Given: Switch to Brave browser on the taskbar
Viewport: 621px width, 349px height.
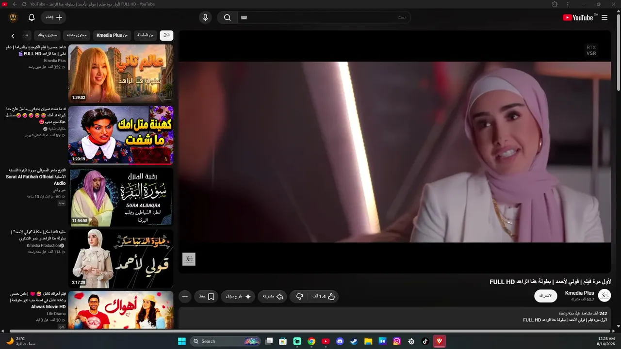Looking at the screenshot, I should (440, 341).
